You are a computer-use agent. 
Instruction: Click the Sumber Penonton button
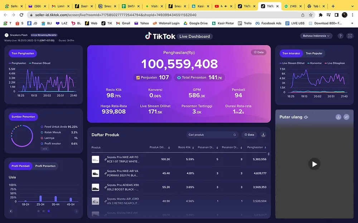(x=23, y=117)
